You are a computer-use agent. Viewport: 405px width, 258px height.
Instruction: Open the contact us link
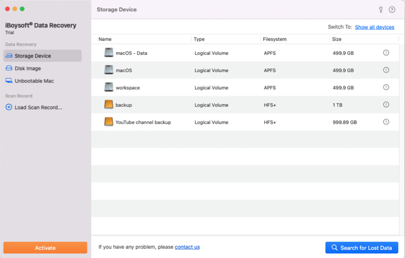tap(187, 247)
